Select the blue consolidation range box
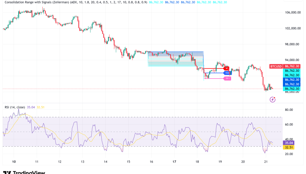Screen dimensions: 306x174 click(176, 59)
